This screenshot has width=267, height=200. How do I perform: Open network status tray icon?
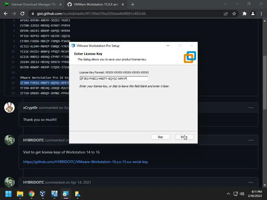(x=236, y=194)
